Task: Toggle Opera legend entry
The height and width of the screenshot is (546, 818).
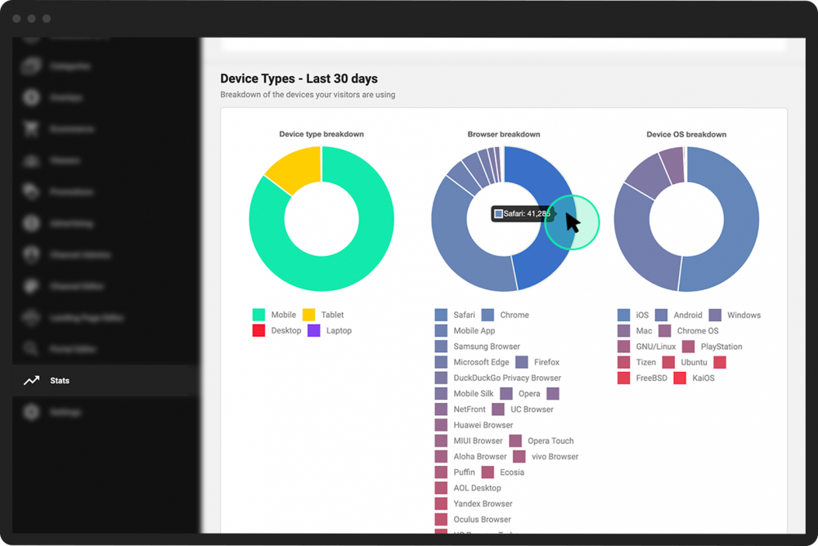Action: (x=520, y=393)
